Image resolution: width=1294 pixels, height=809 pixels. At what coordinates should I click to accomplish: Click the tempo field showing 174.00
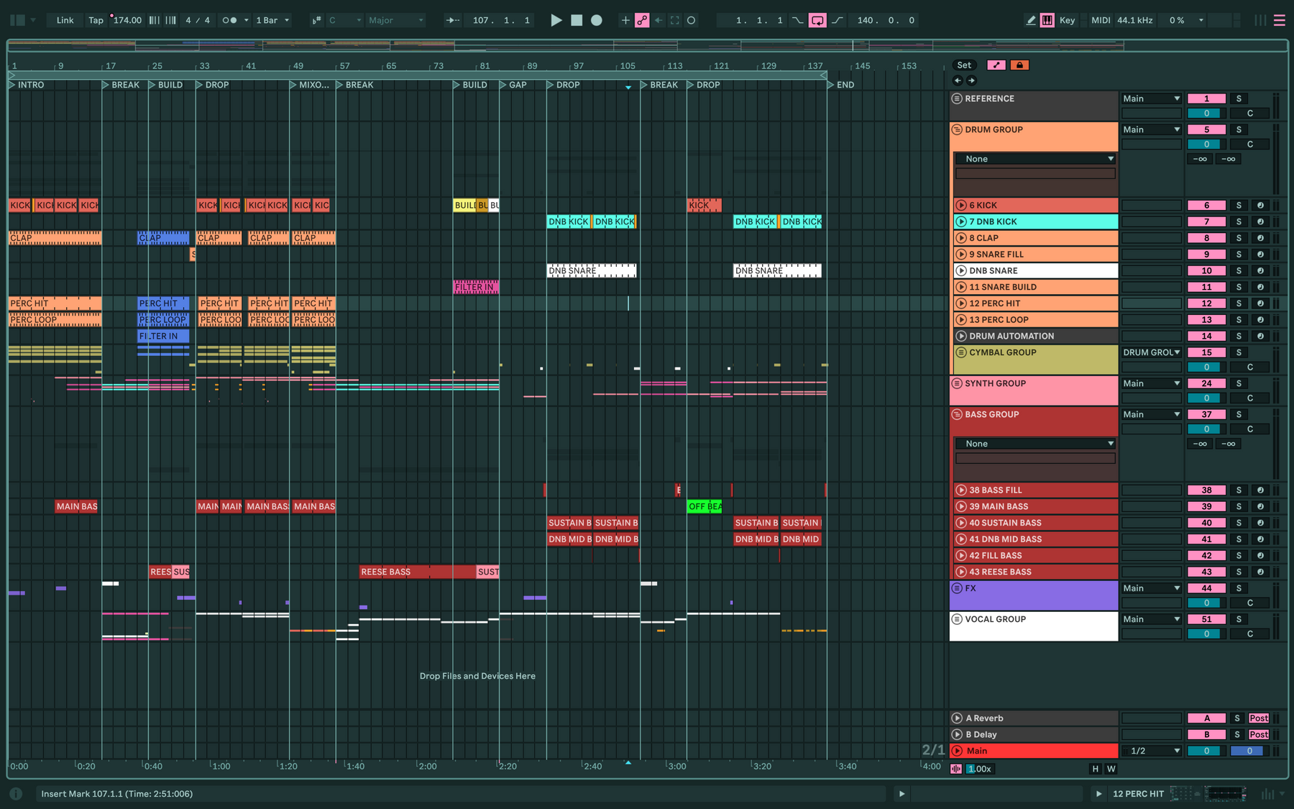127,20
